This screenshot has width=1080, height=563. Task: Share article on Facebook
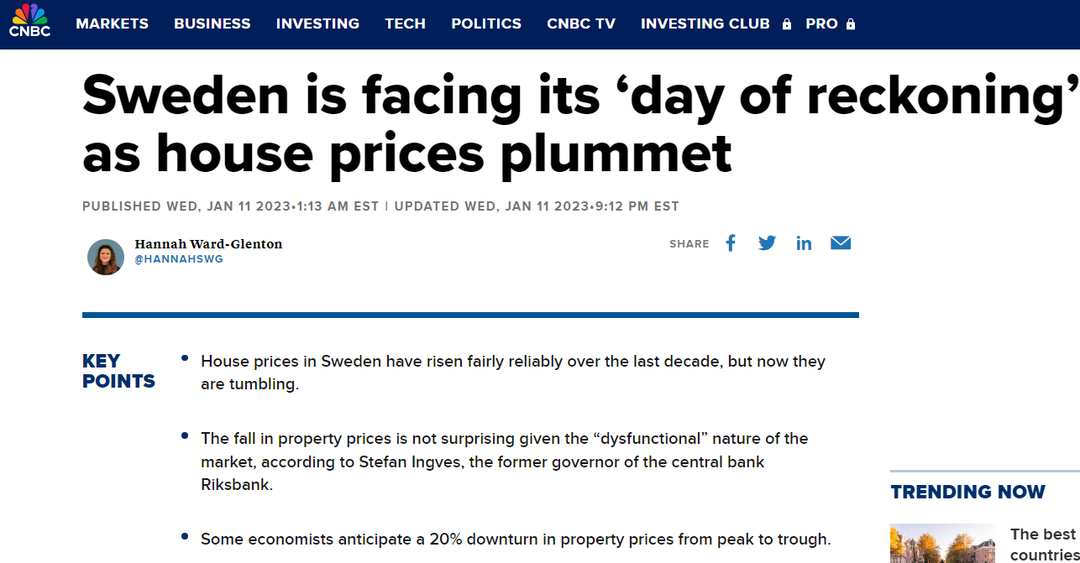(731, 243)
